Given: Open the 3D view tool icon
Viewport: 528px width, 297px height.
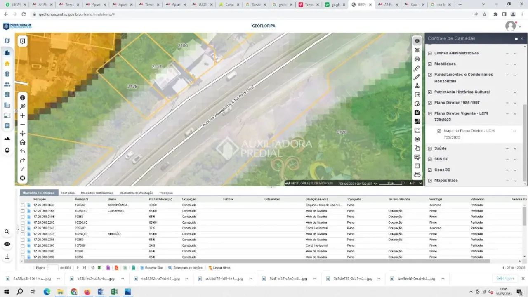Looking at the screenshot, I should pyautogui.click(x=417, y=139).
